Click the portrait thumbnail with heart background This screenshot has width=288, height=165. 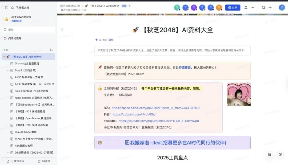[239, 94]
